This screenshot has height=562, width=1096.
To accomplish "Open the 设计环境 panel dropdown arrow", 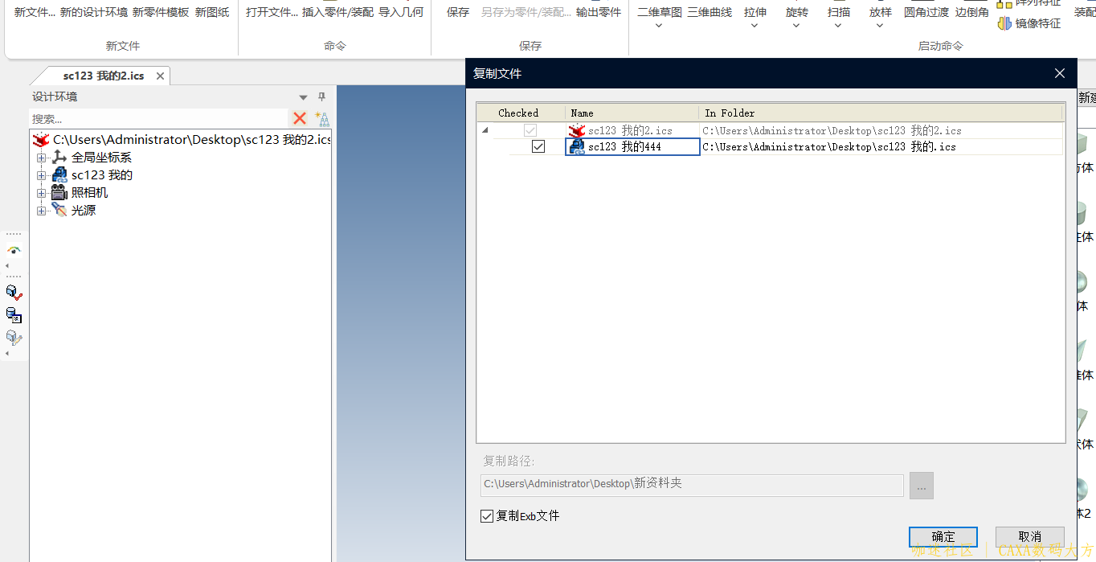I will [304, 97].
